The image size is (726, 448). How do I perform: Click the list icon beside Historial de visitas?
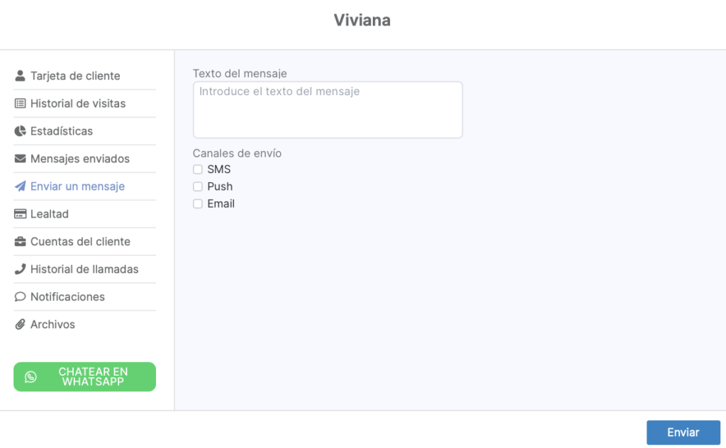[21, 103]
